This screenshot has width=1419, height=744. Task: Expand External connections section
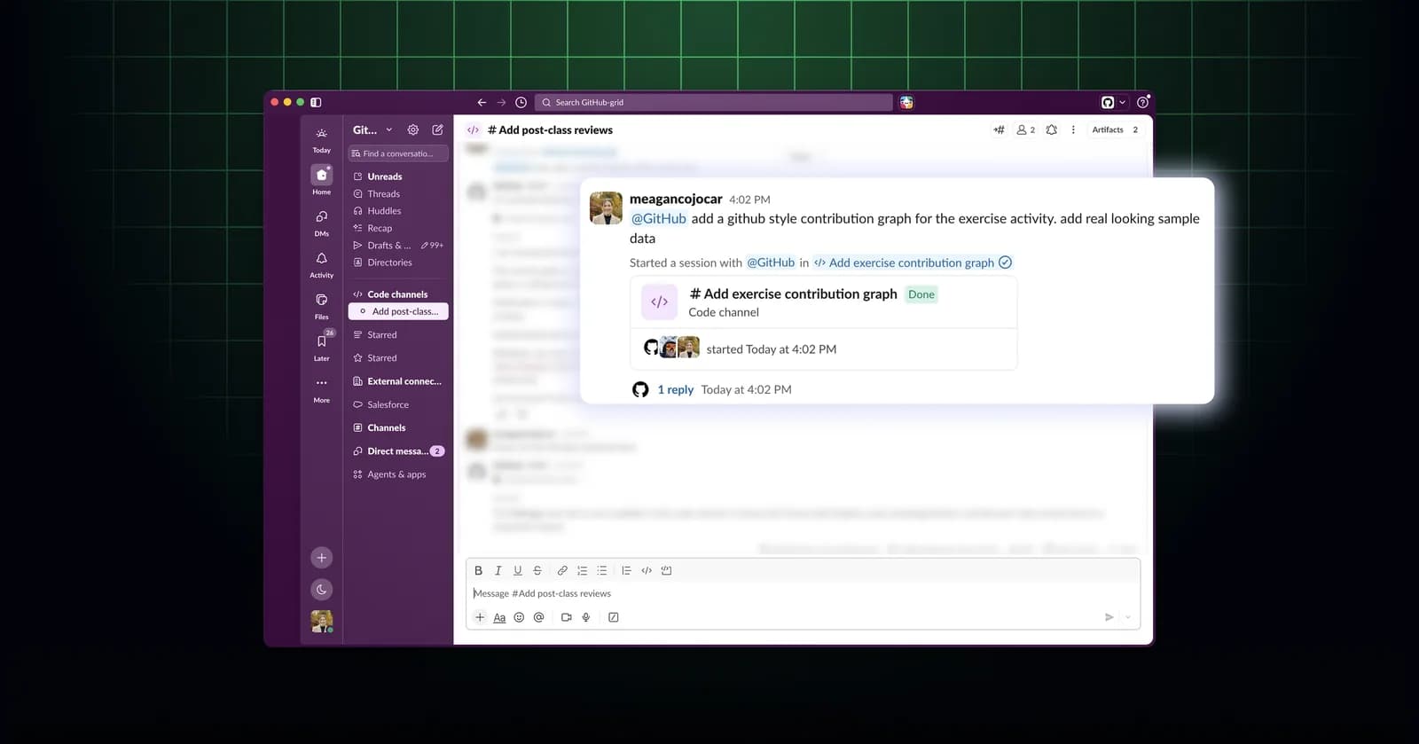(x=398, y=381)
